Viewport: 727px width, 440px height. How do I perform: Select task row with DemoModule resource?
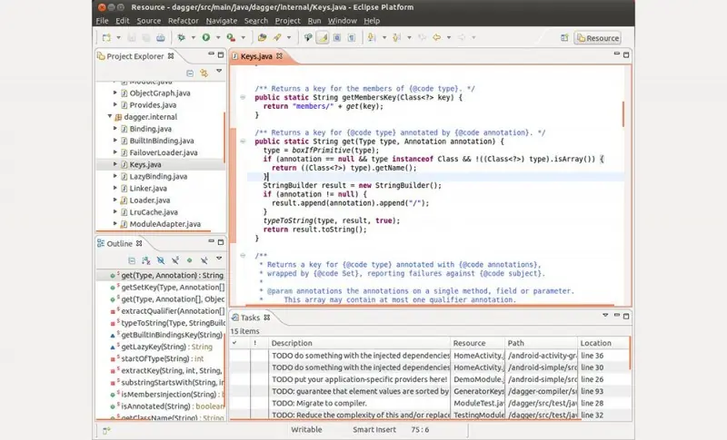[430, 379]
